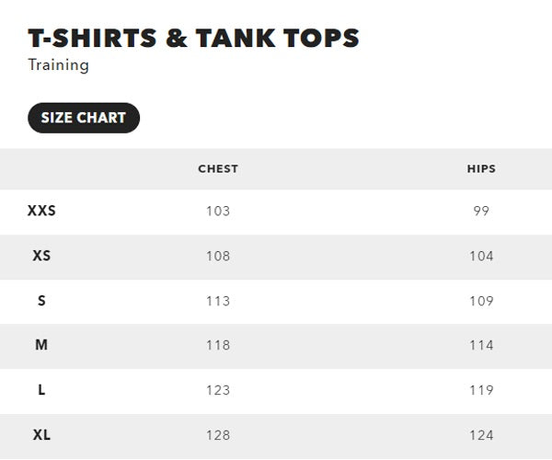Click hips value 114 for M
Image resolution: width=552 pixels, height=460 pixels.
(x=481, y=345)
